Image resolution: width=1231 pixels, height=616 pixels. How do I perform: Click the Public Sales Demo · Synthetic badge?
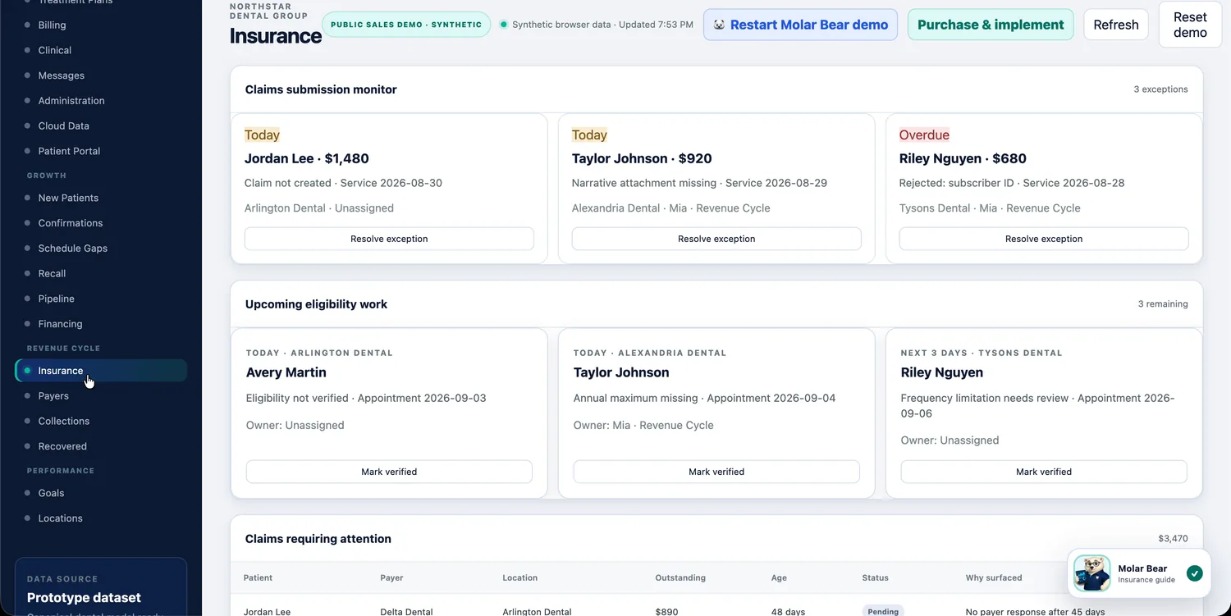coord(406,25)
